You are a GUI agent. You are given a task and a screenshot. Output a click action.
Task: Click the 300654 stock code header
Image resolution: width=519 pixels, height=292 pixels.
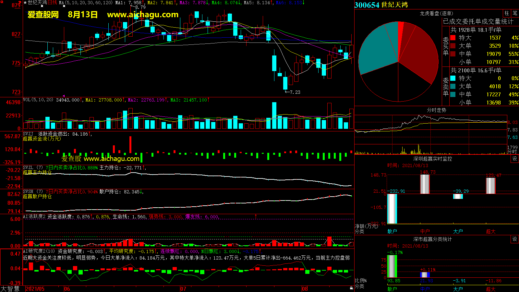point(367,5)
